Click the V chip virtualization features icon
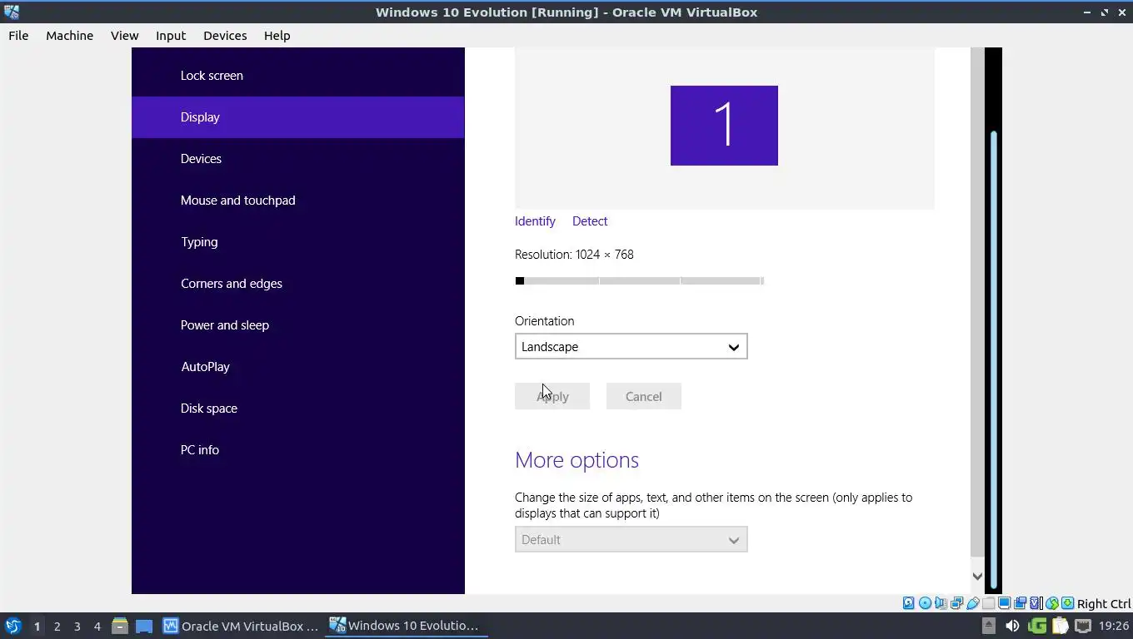The width and height of the screenshot is (1133, 639). coord(1035,603)
